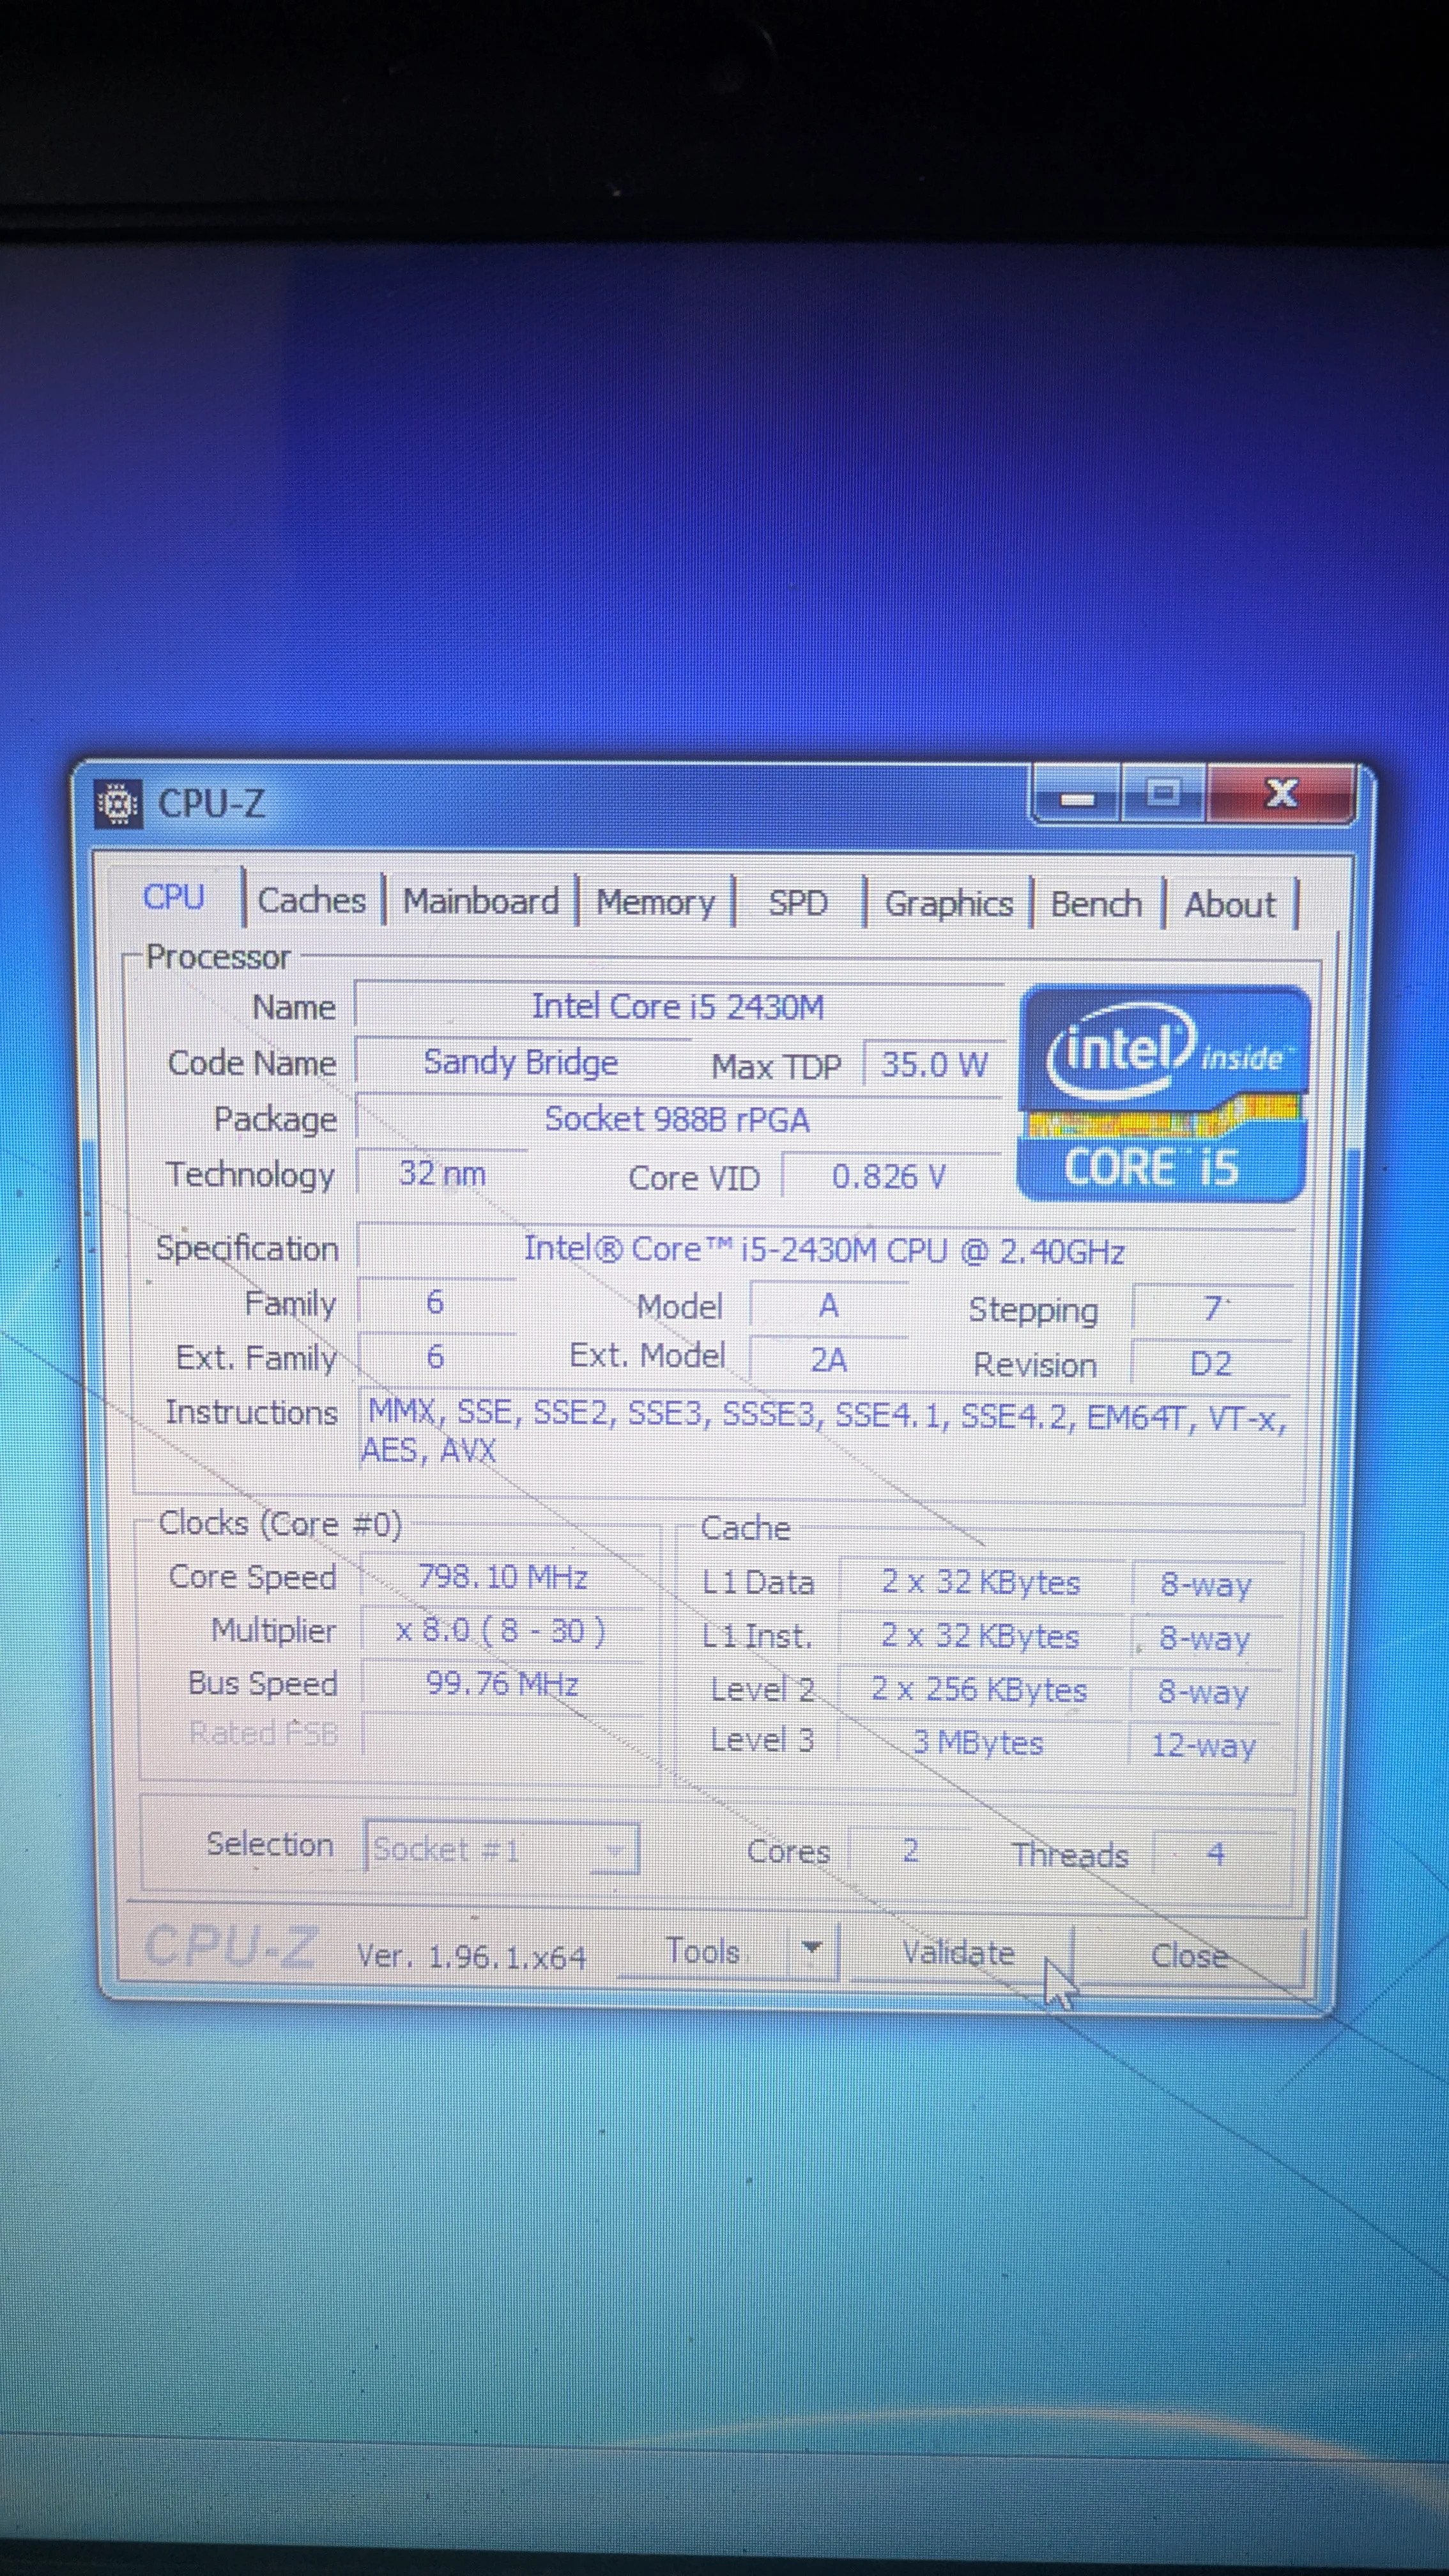Click the Tools button
1449x2576 pixels.
703,1950
